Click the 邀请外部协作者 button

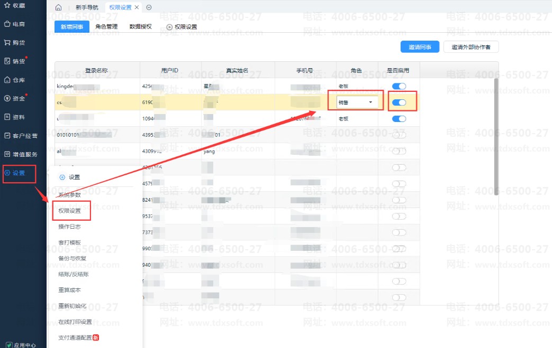point(470,47)
